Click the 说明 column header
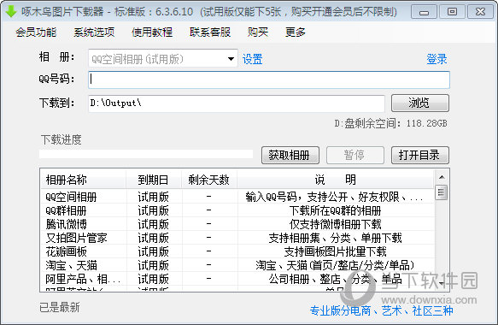Image resolution: width=498 pixels, height=325 pixels. (336, 180)
